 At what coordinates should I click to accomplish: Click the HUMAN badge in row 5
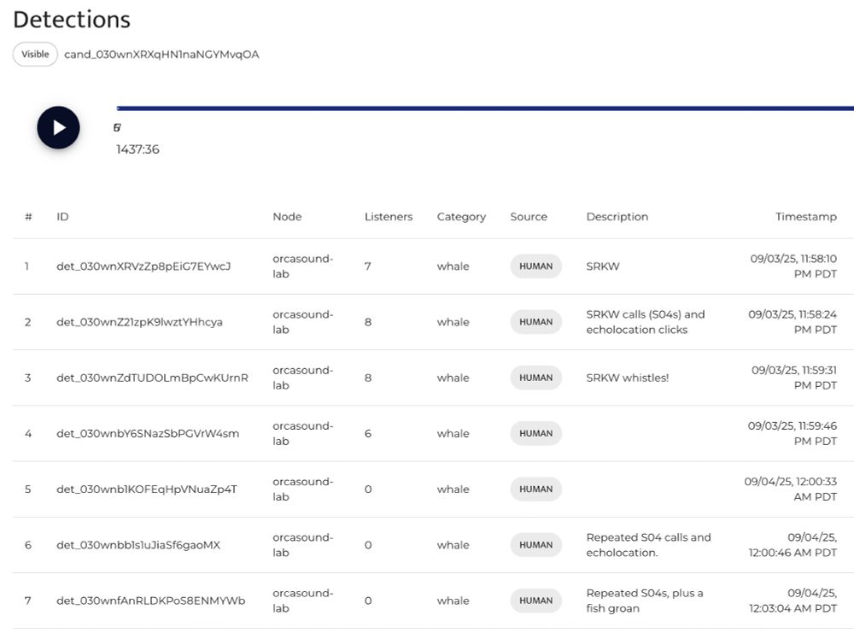(x=536, y=489)
